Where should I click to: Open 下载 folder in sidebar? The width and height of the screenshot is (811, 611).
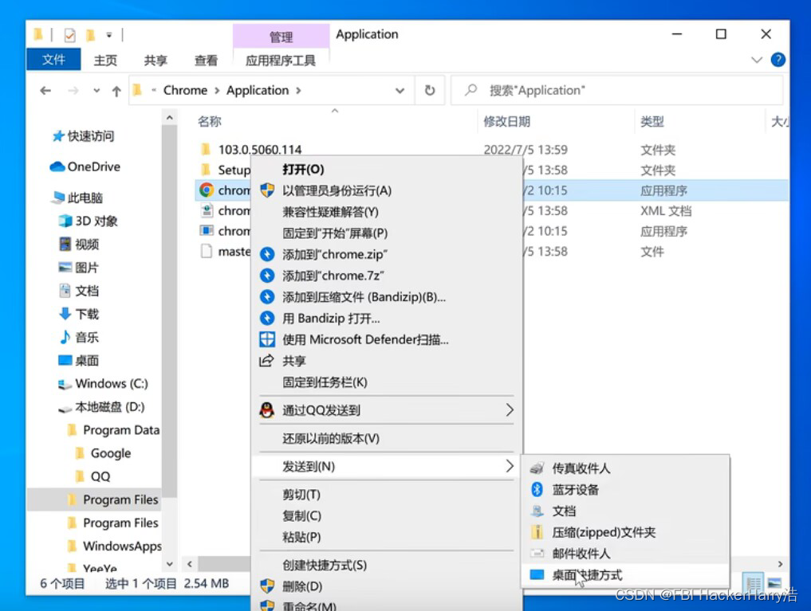click(79, 314)
